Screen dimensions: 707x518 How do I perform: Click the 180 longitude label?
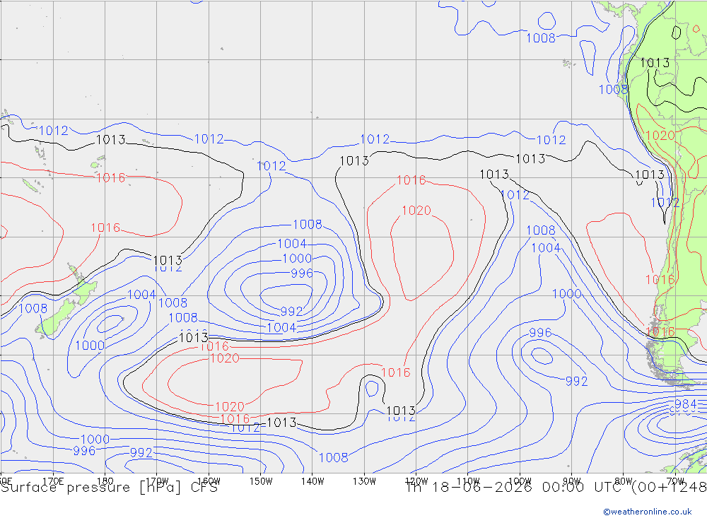coord(105,481)
